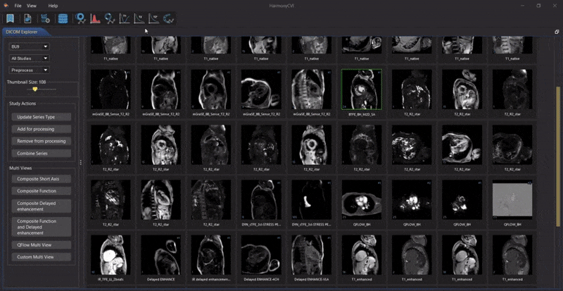Click the Study Actions group heading

click(x=23, y=104)
